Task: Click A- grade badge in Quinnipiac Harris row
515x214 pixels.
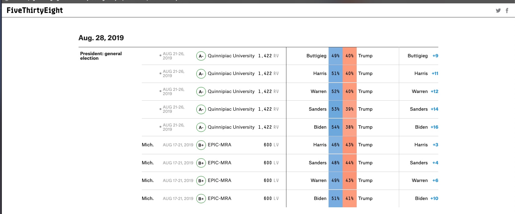Action: (x=201, y=73)
